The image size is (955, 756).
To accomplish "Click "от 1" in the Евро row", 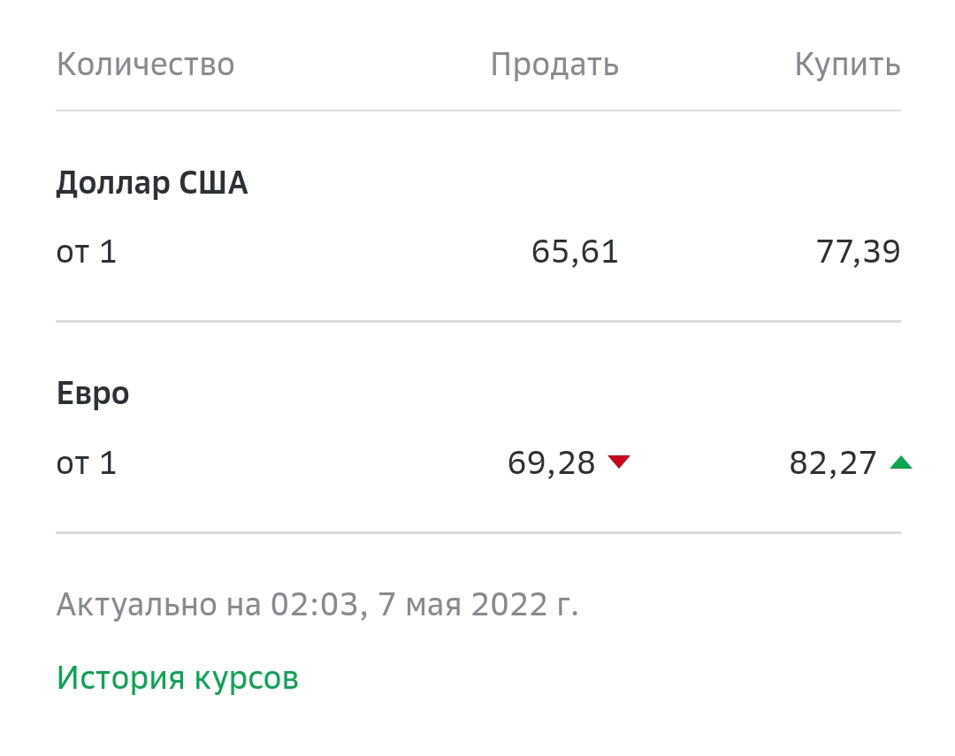I will click(86, 463).
